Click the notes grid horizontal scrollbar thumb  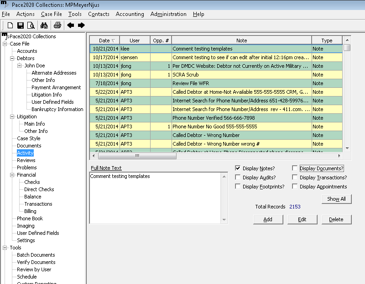pyautogui.click(x=136, y=156)
